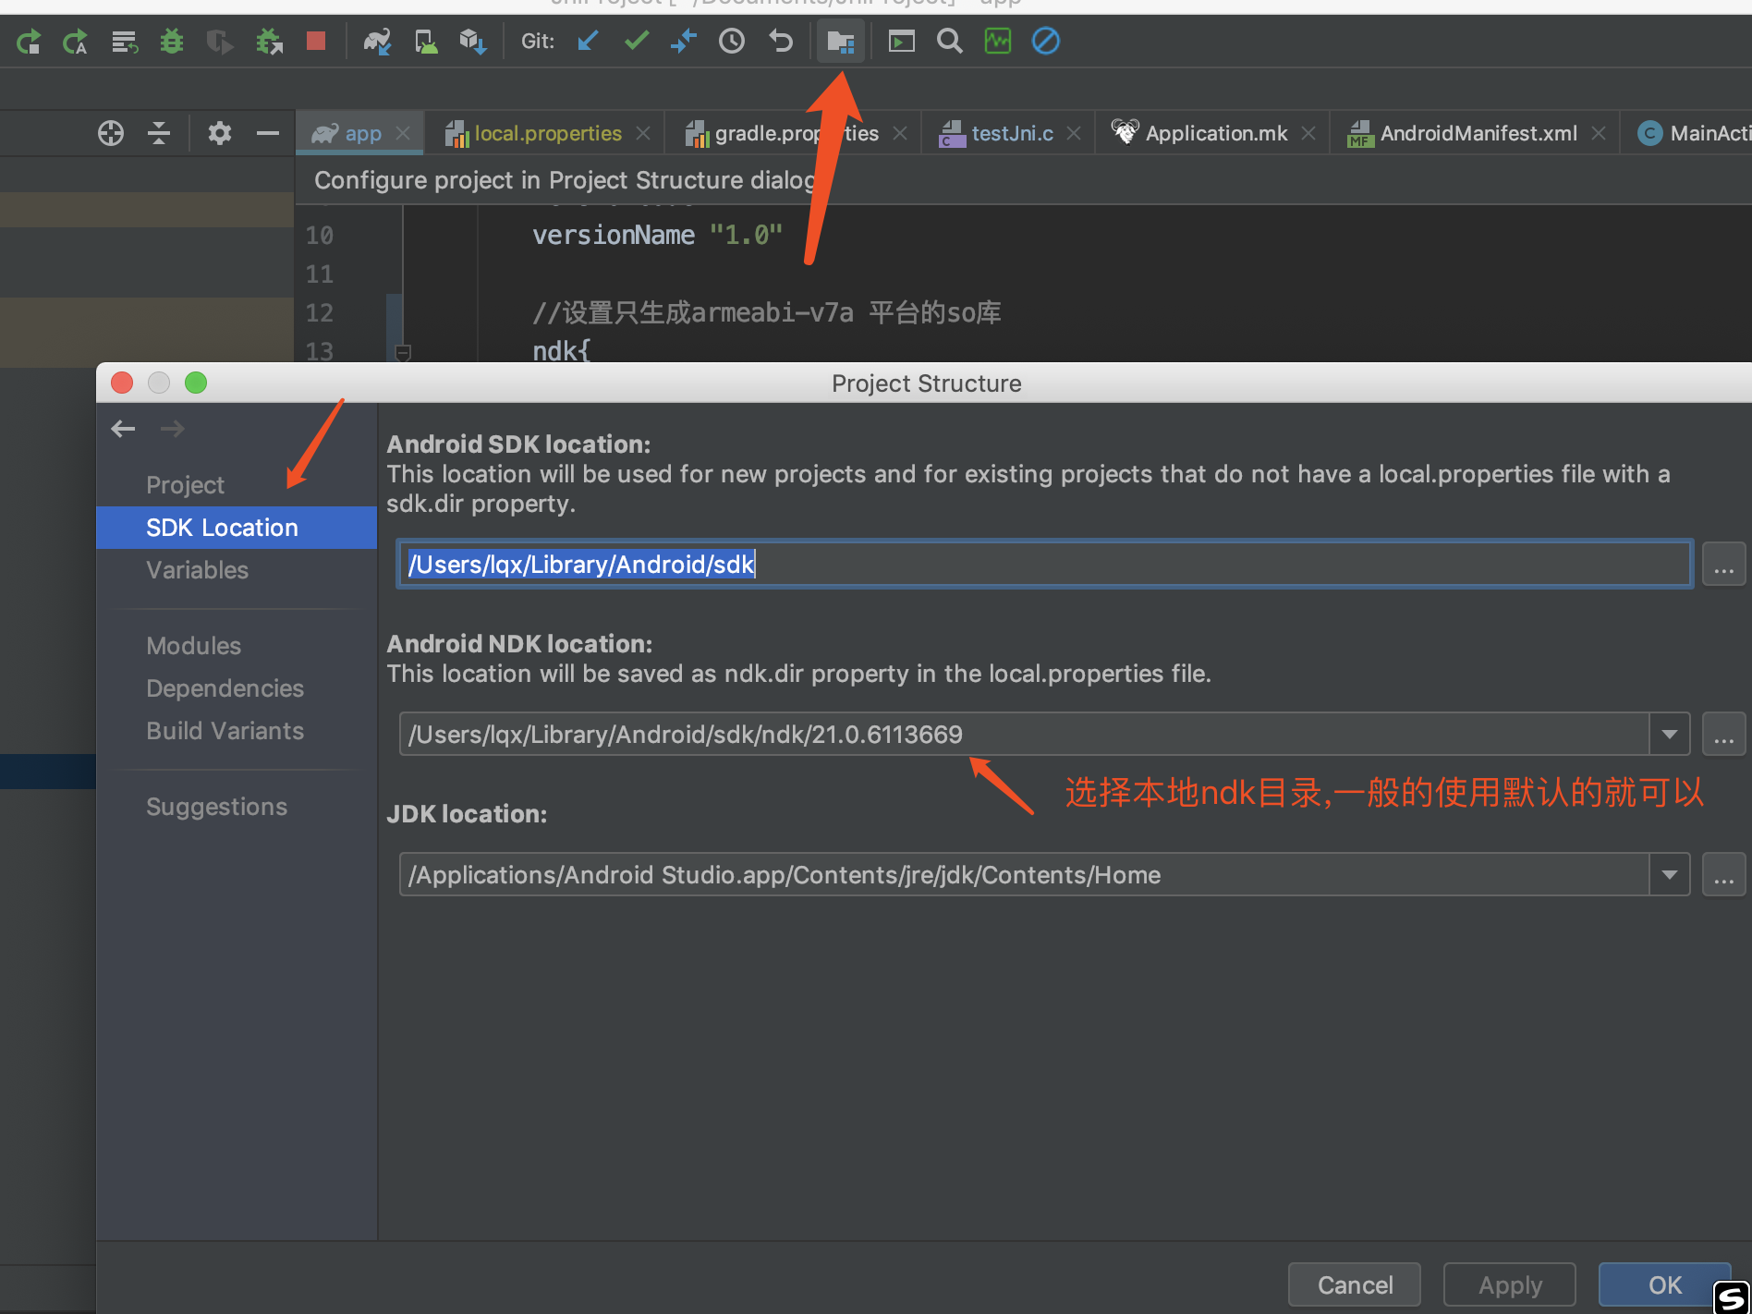
Task: Expand the NDK location dropdown arrow
Action: pos(1670,735)
